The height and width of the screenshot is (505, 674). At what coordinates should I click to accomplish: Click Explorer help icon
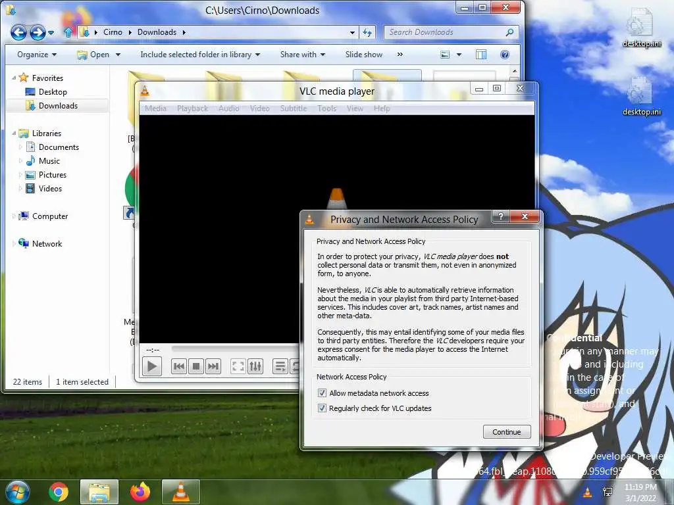(505, 55)
